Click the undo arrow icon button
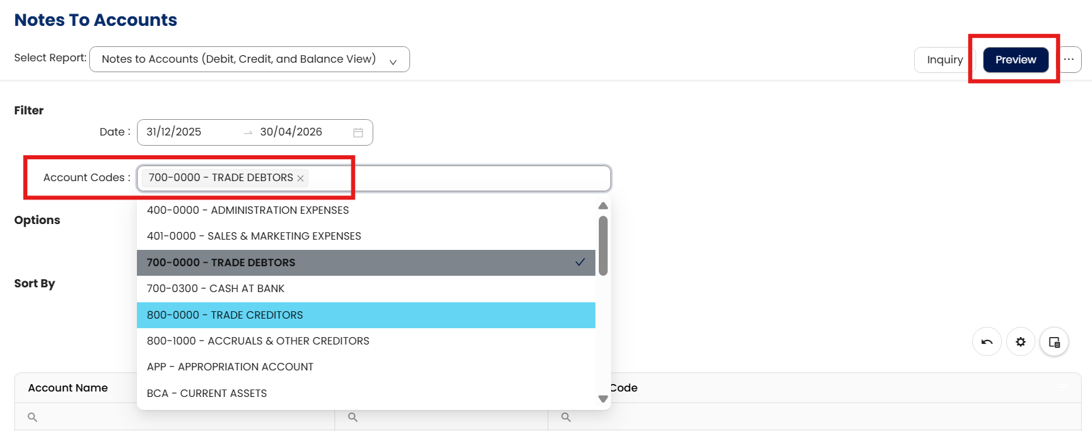 [986, 342]
